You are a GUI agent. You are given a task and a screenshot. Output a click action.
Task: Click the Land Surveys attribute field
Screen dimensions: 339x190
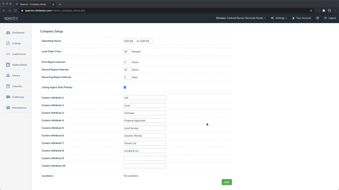(145, 128)
